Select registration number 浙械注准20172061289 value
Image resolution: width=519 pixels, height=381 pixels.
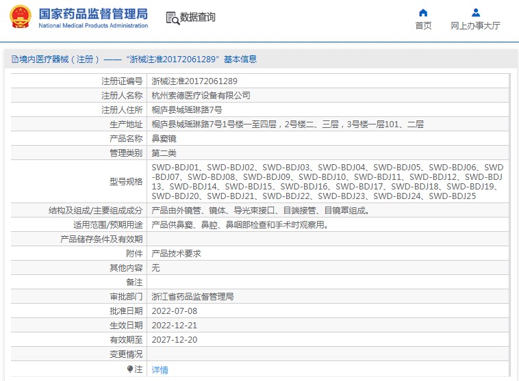pyautogui.click(x=194, y=81)
